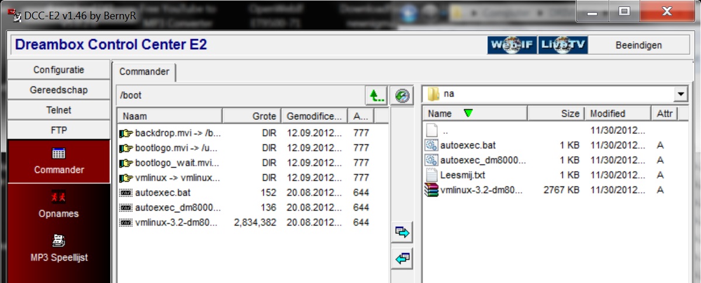Screen dimensions: 701x283
Task: Go up one directory with green arrow
Action: (x=377, y=96)
